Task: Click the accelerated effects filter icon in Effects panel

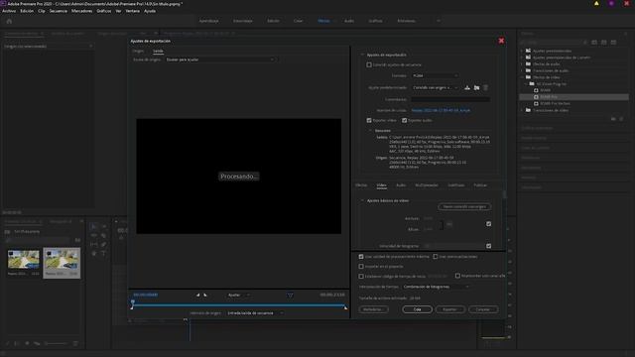Action: 594,42
